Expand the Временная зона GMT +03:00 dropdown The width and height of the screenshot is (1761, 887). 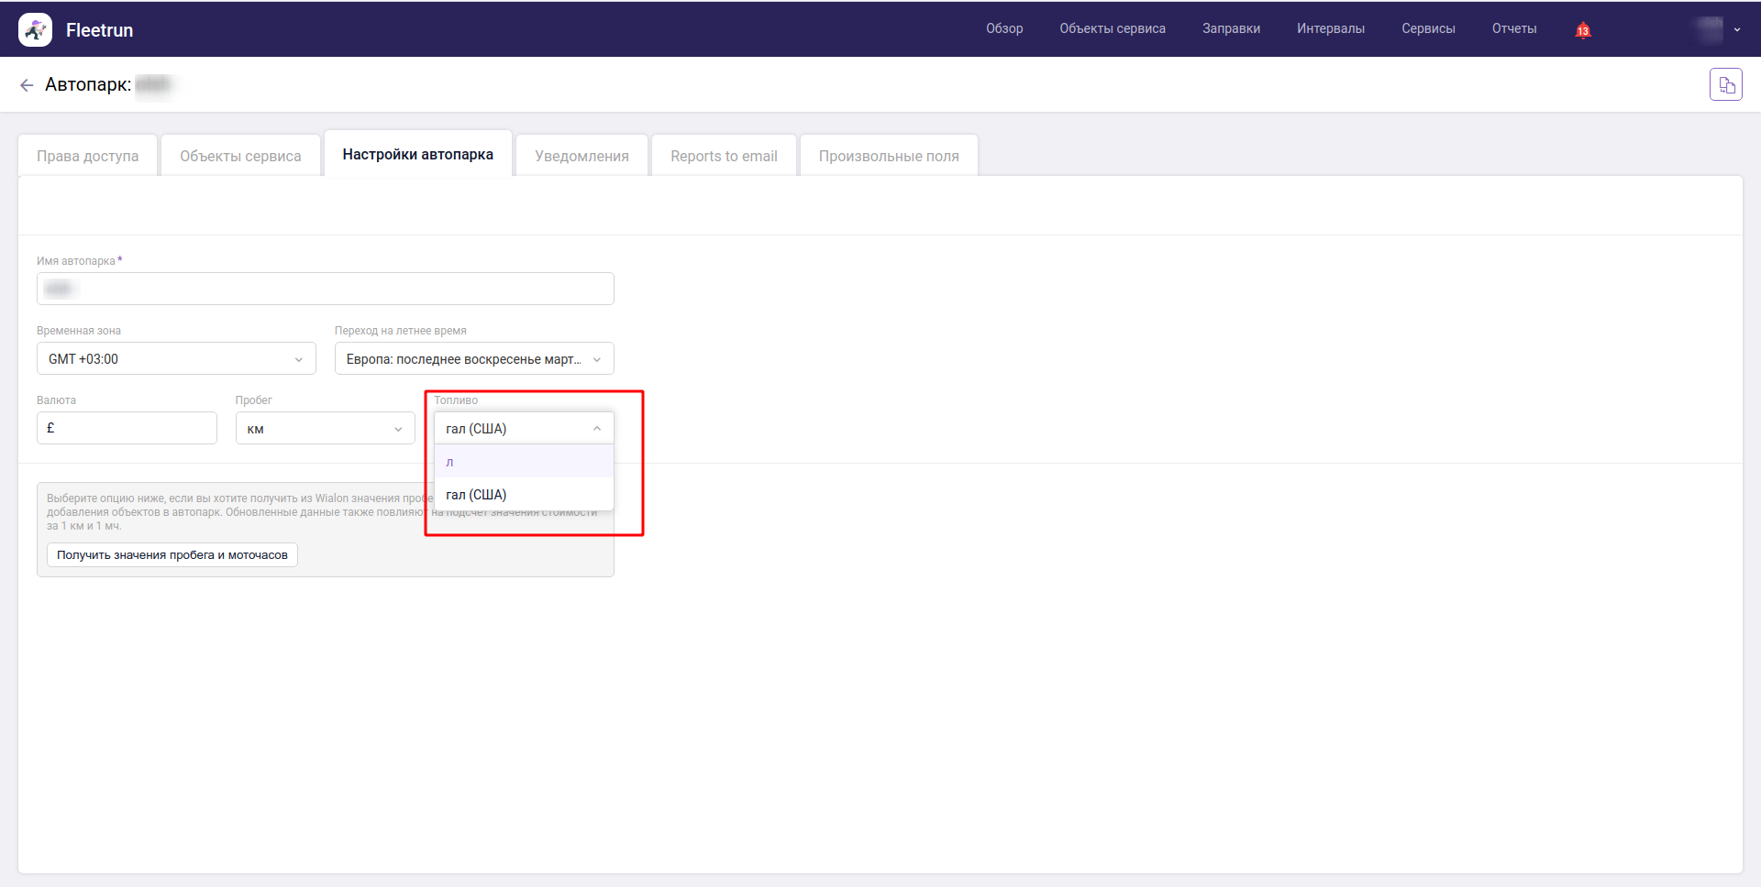pyautogui.click(x=176, y=359)
